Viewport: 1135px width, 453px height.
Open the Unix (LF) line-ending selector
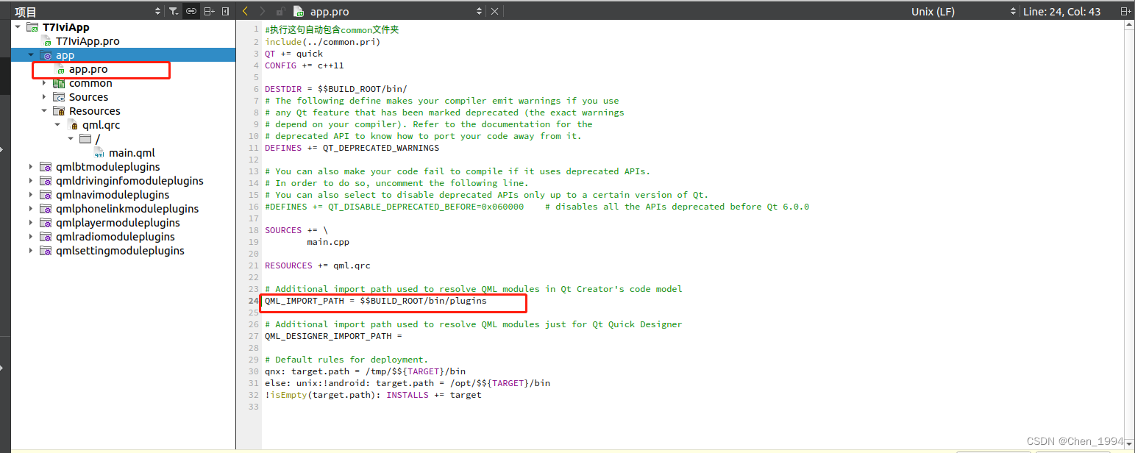(933, 11)
